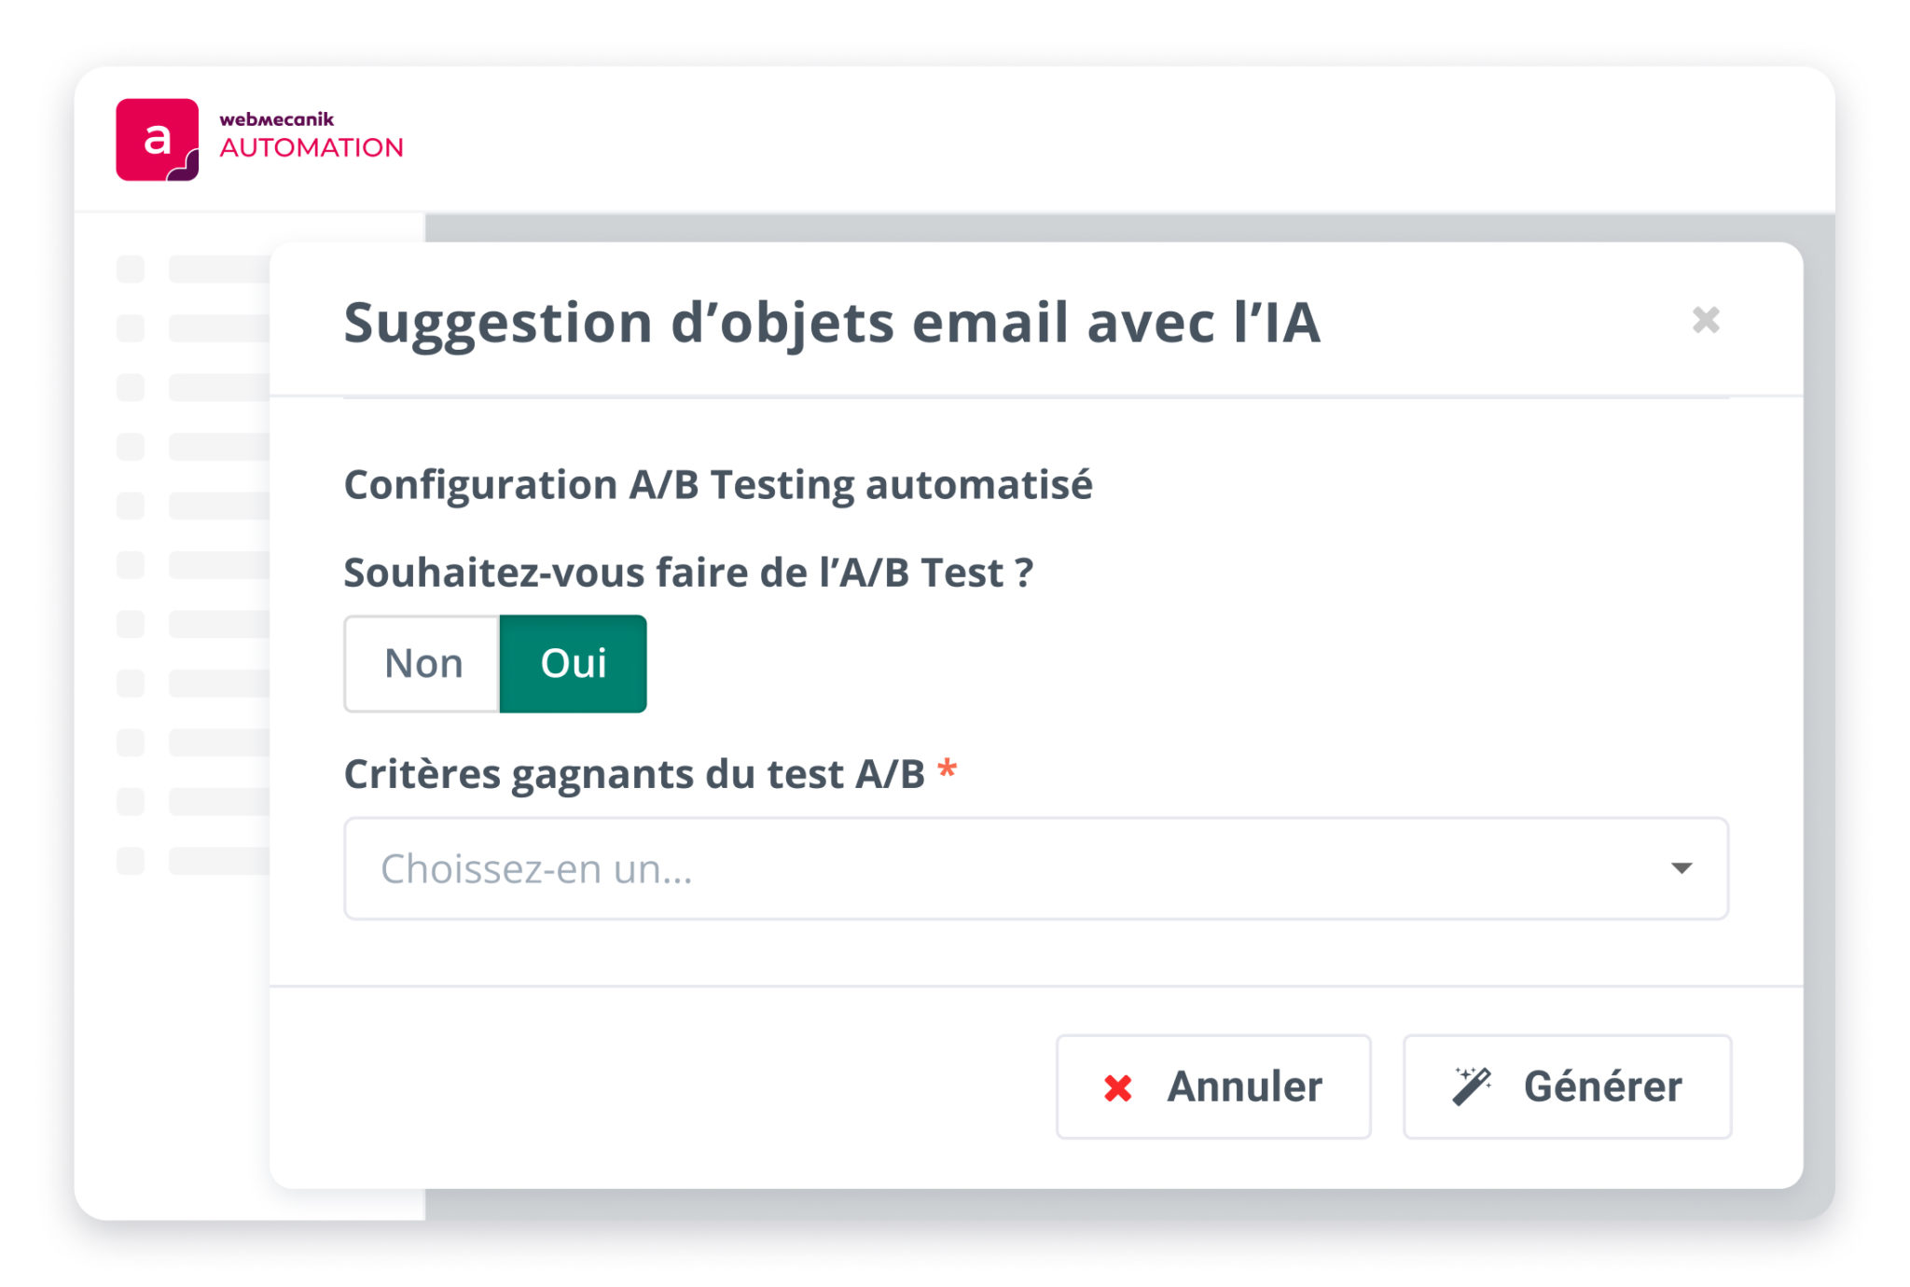Click the purple cloud shape on the logo
The width and height of the screenshot is (1910, 1287).
pyautogui.click(x=189, y=168)
